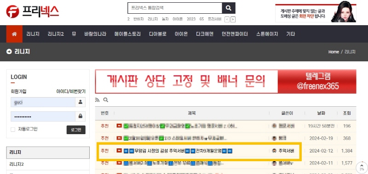
Task: Click the 제목 column header
Action: click(192, 113)
